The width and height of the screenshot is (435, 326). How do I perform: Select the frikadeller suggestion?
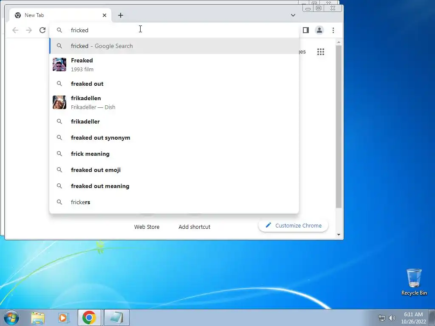pyautogui.click(x=174, y=121)
